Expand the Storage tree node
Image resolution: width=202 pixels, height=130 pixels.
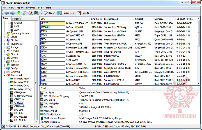[5, 48]
